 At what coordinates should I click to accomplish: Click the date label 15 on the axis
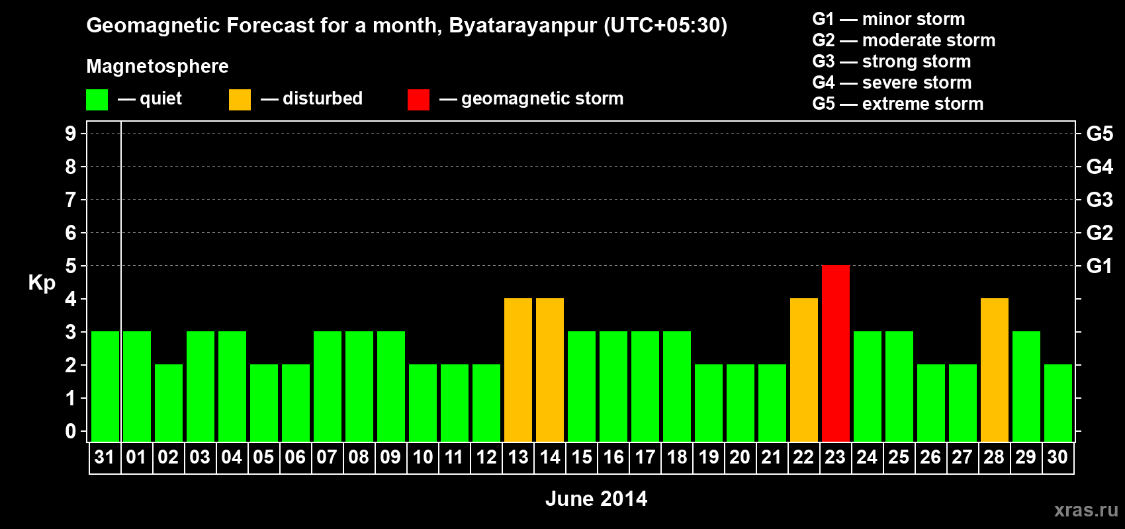pyautogui.click(x=581, y=457)
